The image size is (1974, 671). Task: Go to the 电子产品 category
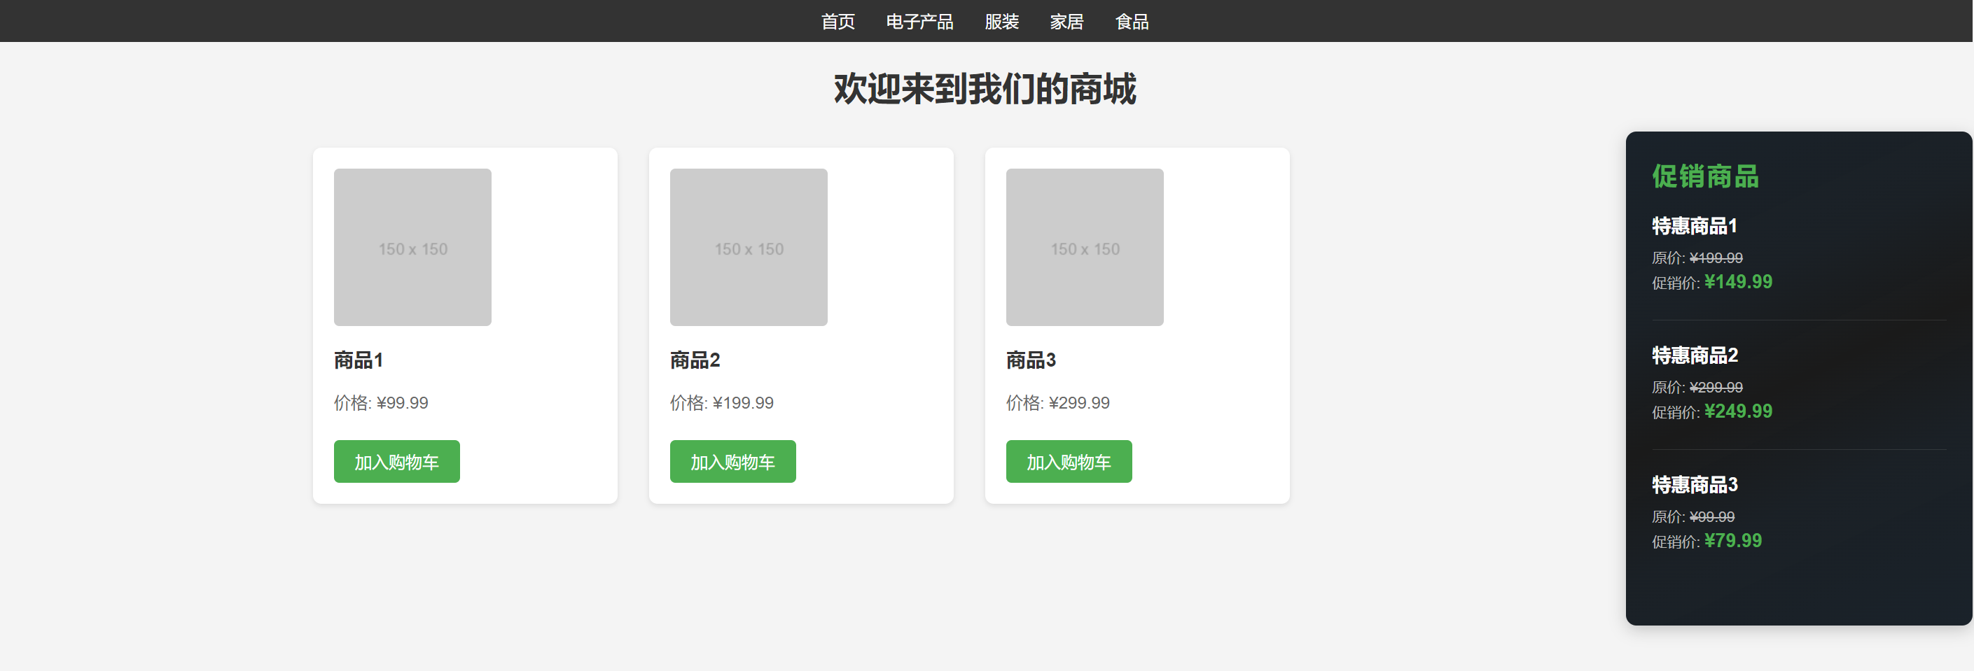919,22
